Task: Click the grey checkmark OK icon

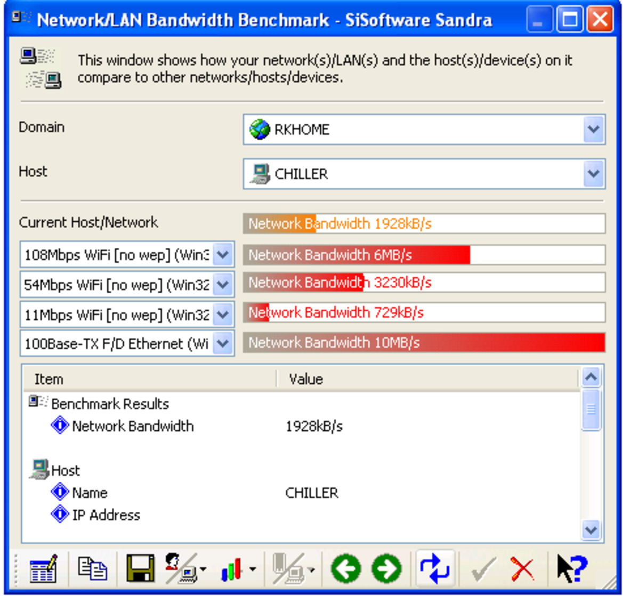Action: point(483,569)
